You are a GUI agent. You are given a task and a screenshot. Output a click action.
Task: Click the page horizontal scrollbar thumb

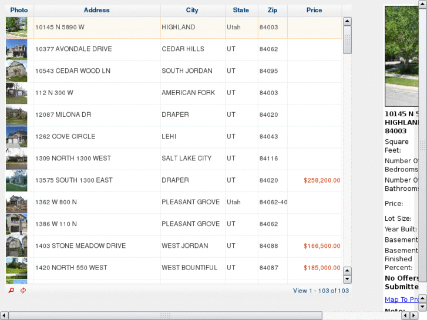click(x=165, y=316)
